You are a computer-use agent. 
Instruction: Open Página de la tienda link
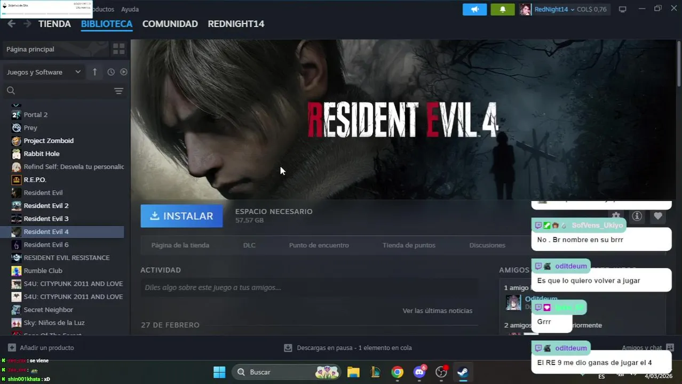[180, 245]
